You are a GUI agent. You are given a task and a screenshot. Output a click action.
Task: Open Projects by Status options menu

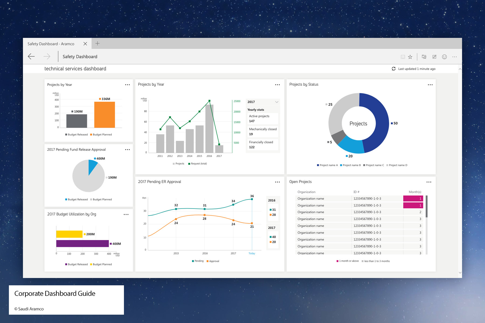click(430, 85)
